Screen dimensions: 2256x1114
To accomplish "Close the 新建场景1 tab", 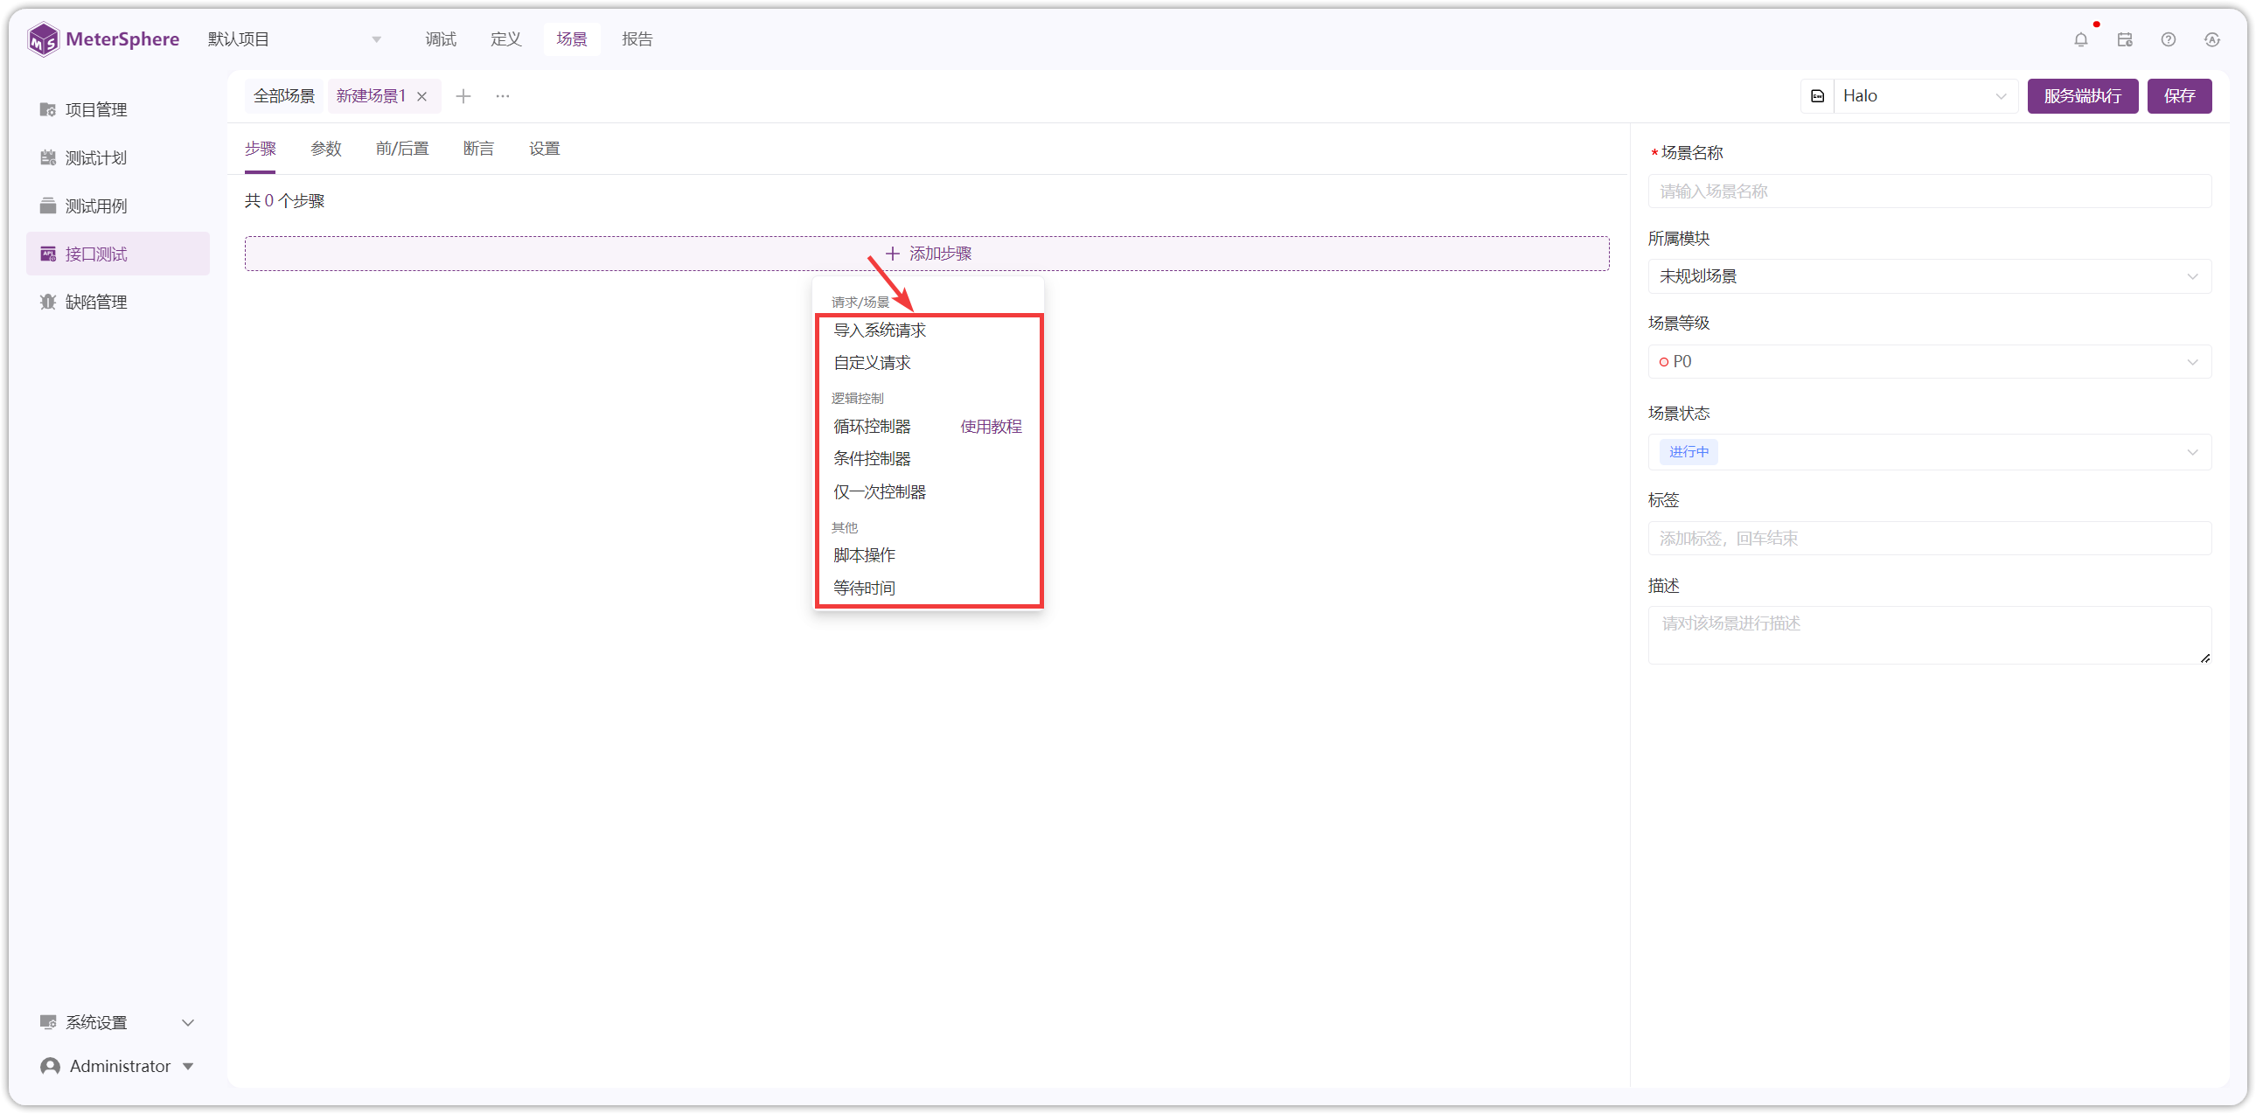I will coord(422,96).
